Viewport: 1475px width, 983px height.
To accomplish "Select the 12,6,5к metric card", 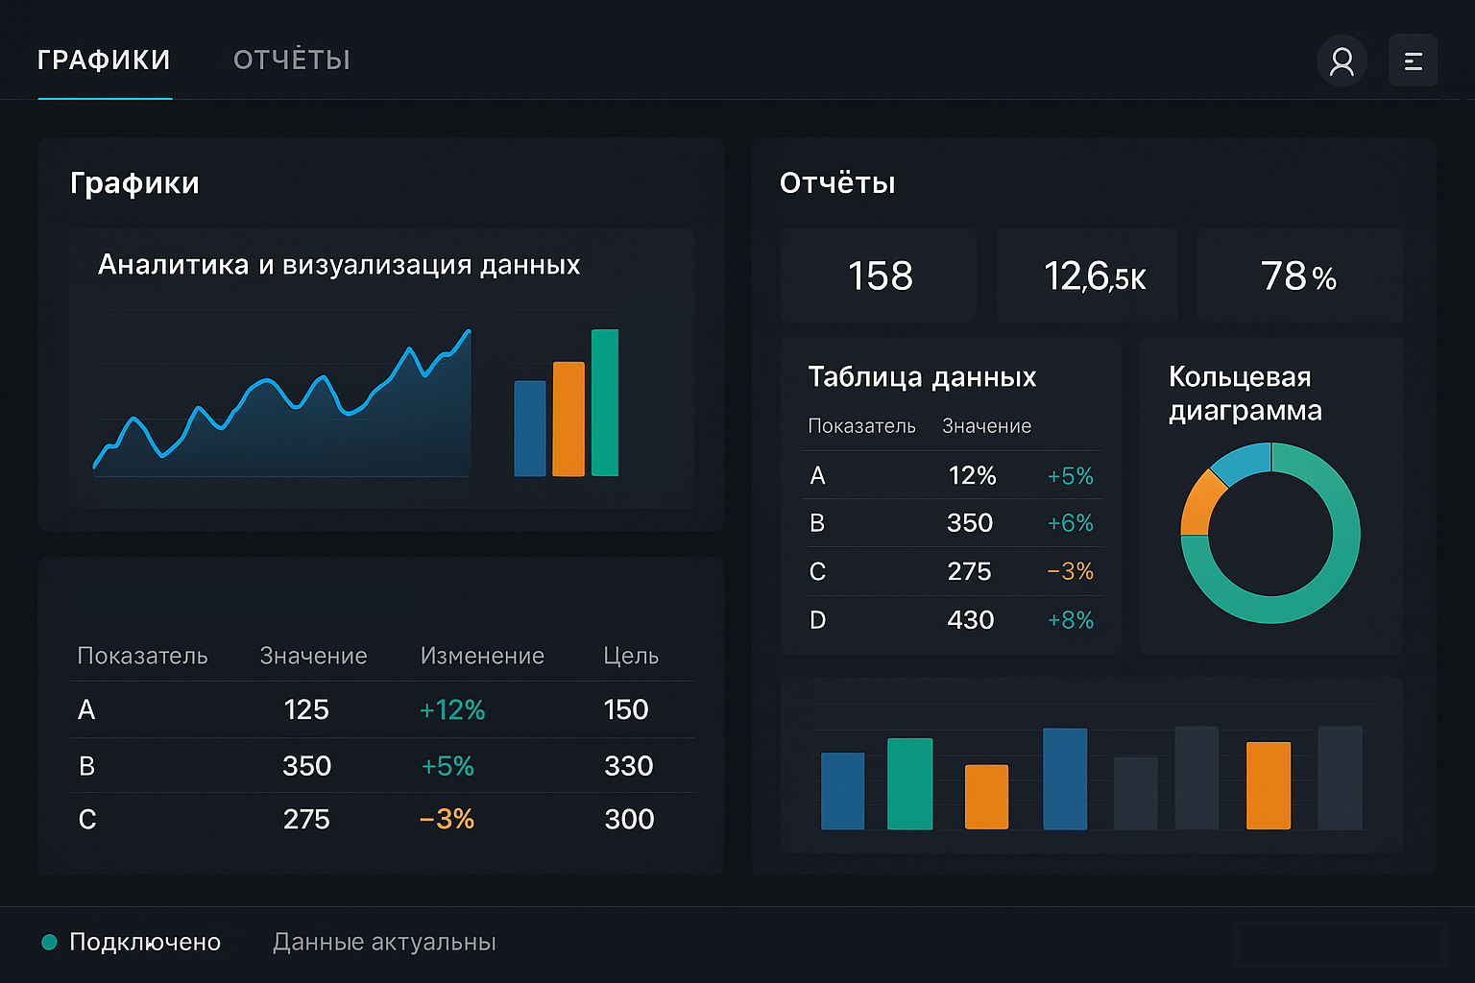I will pyautogui.click(x=1087, y=276).
